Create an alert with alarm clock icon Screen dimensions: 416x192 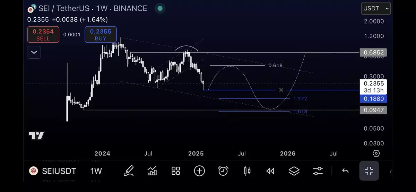pyautogui.click(x=223, y=171)
